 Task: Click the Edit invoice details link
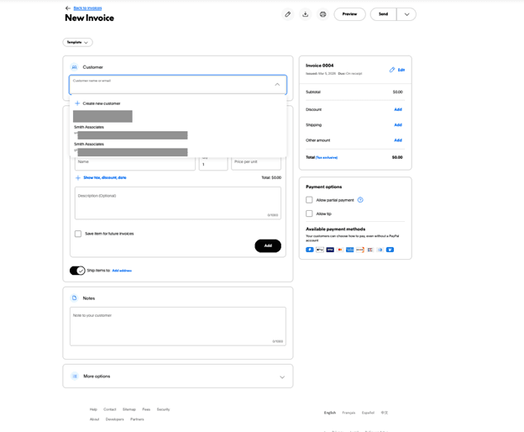(401, 70)
